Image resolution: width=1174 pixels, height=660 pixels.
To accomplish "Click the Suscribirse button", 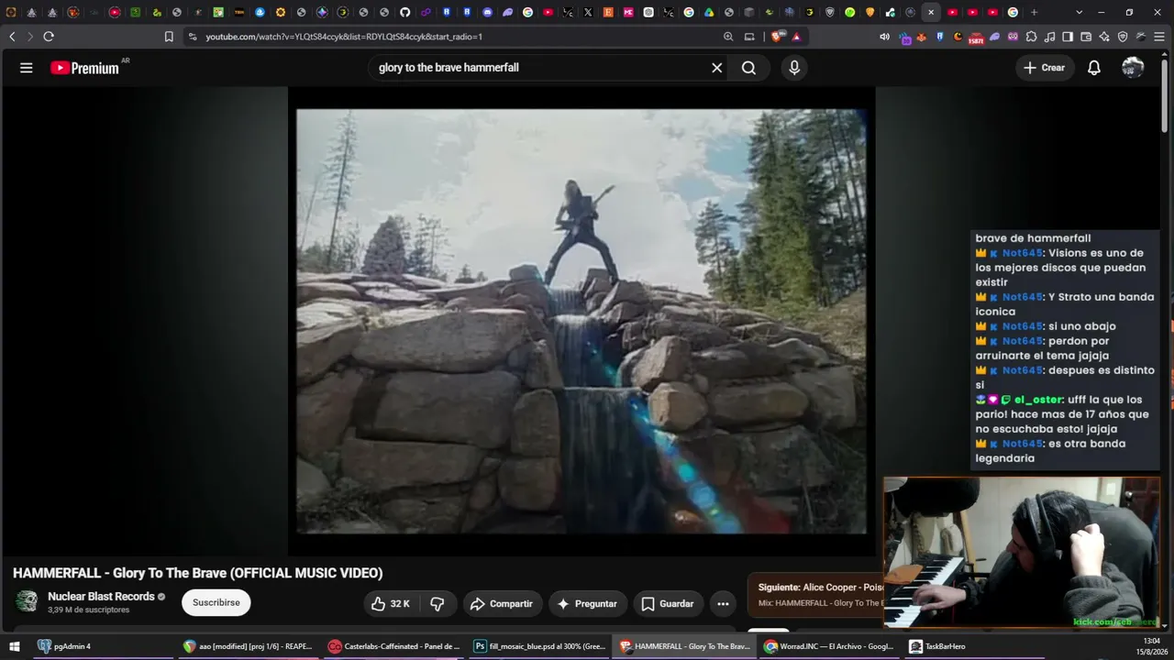I will pyautogui.click(x=216, y=603).
